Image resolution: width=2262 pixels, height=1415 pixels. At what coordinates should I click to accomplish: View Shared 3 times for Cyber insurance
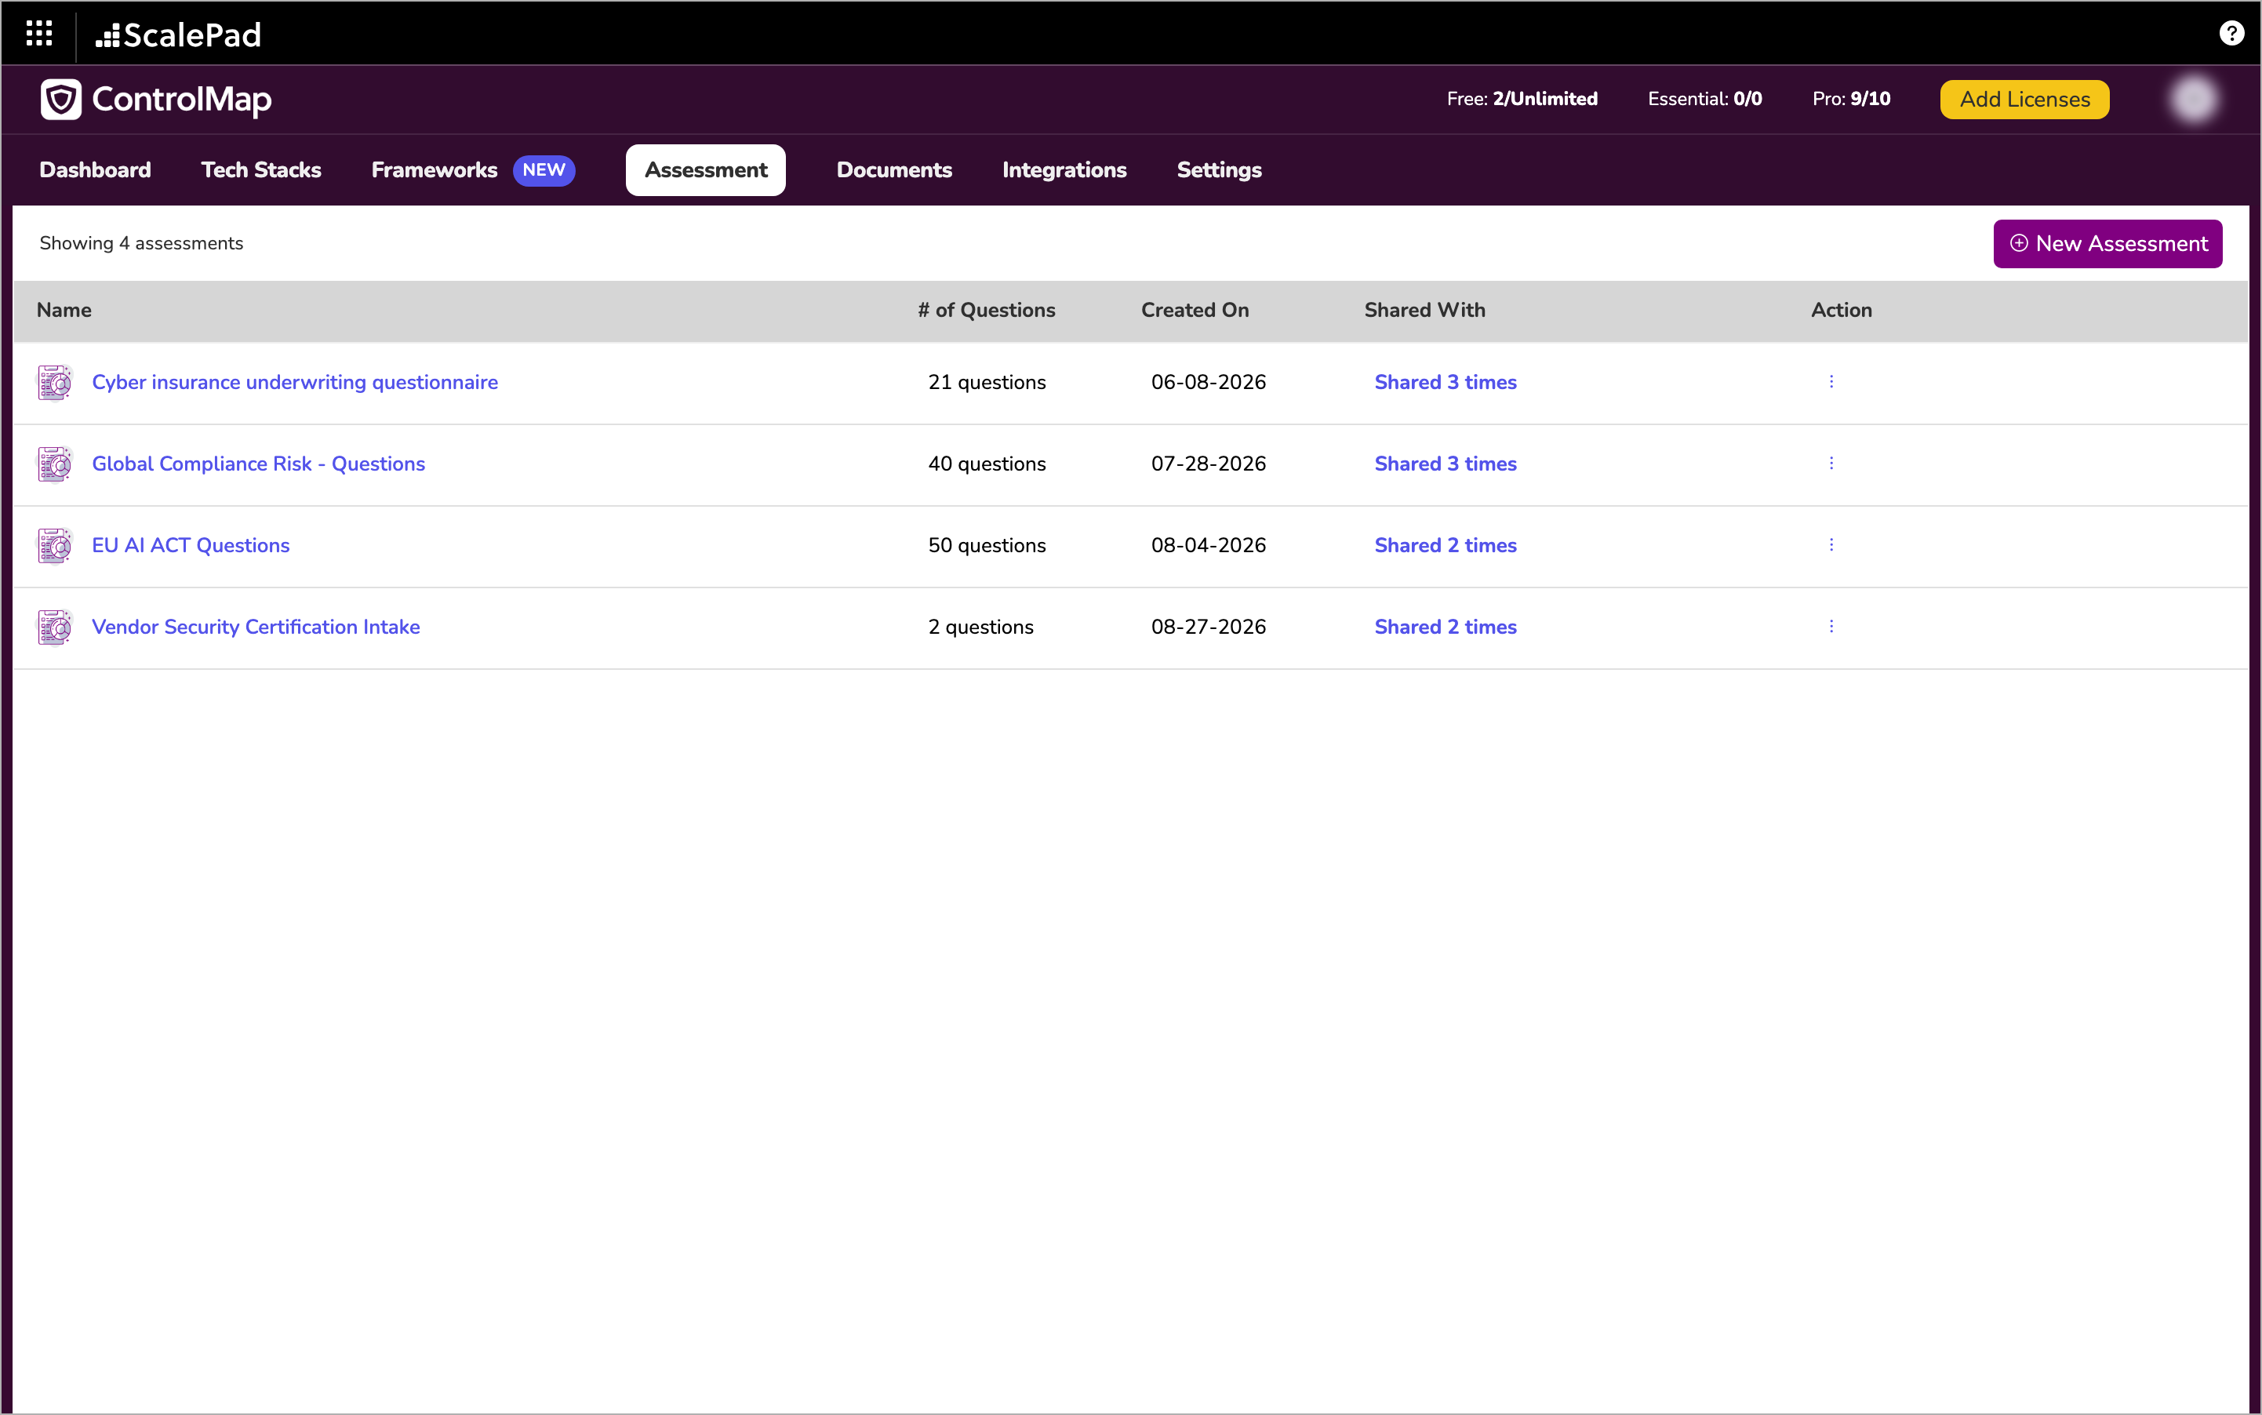(x=1445, y=382)
